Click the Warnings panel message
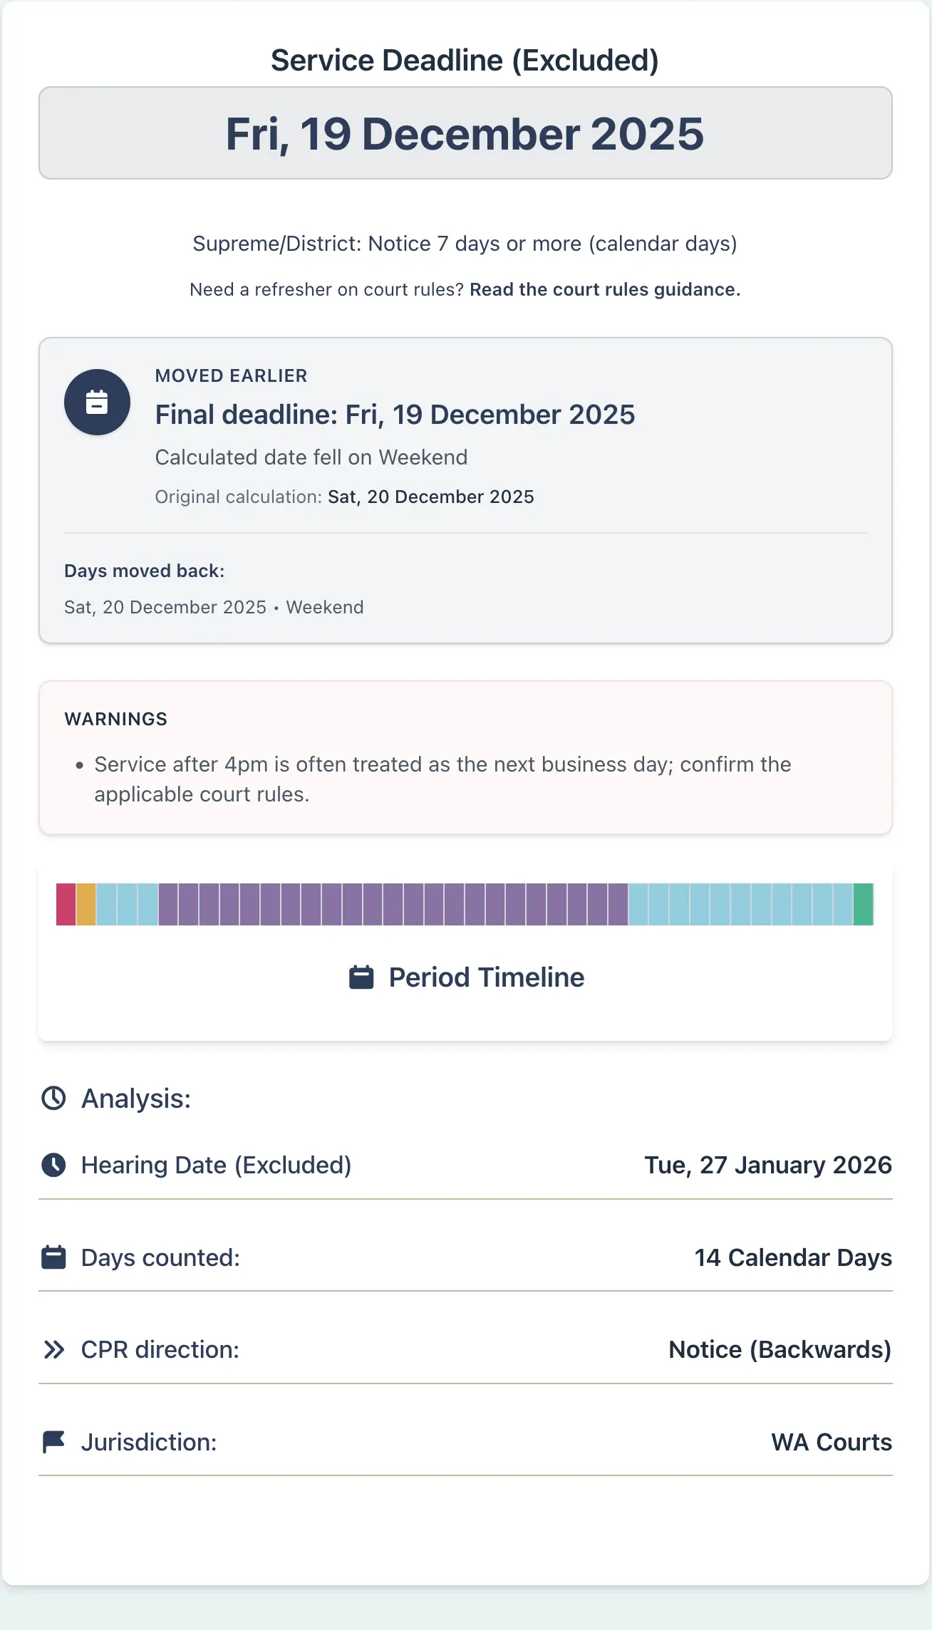The height and width of the screenshot is (1630, 932). (x=442, y=778)
